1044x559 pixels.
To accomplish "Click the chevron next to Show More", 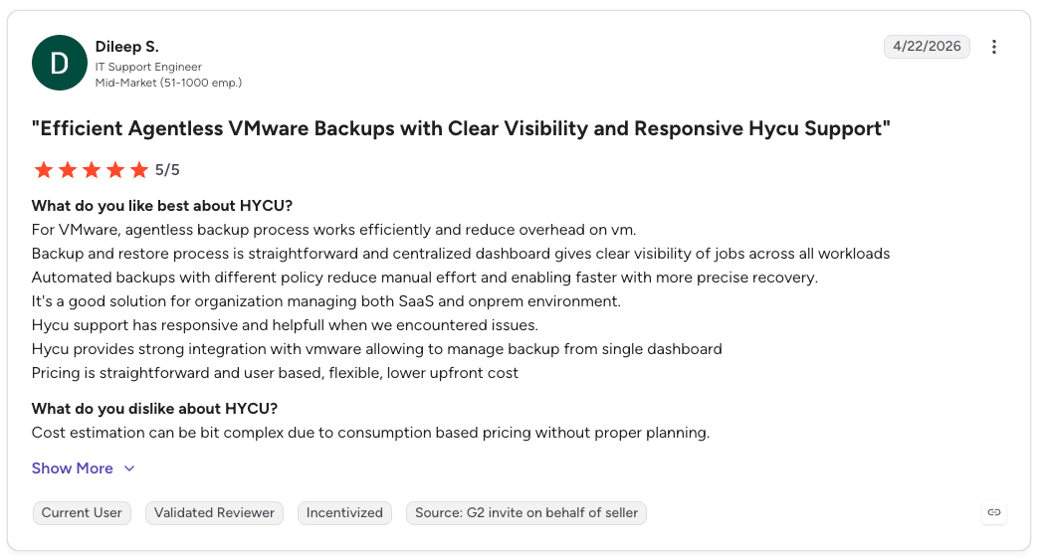I will 129,468.
